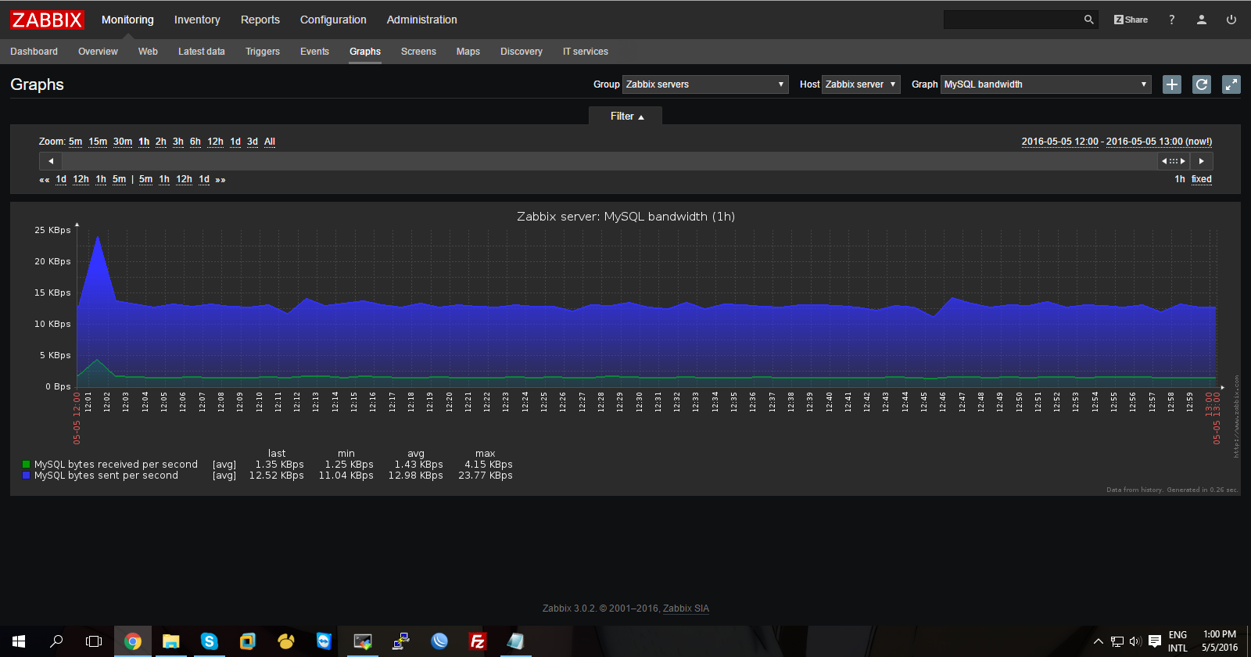Click the time scrollbar right arrow

(1202, 161)
